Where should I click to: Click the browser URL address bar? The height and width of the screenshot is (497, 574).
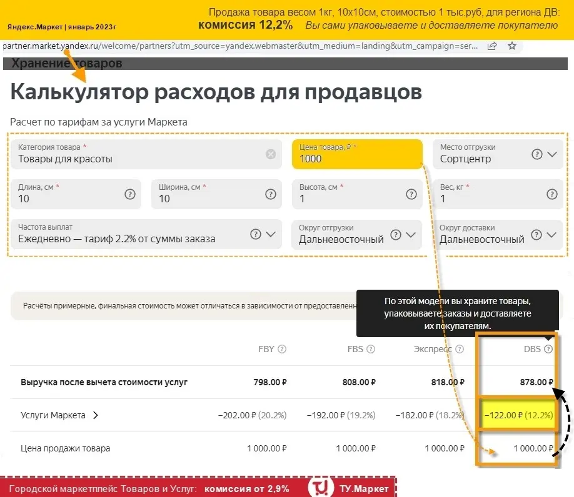tap(238, 46)
